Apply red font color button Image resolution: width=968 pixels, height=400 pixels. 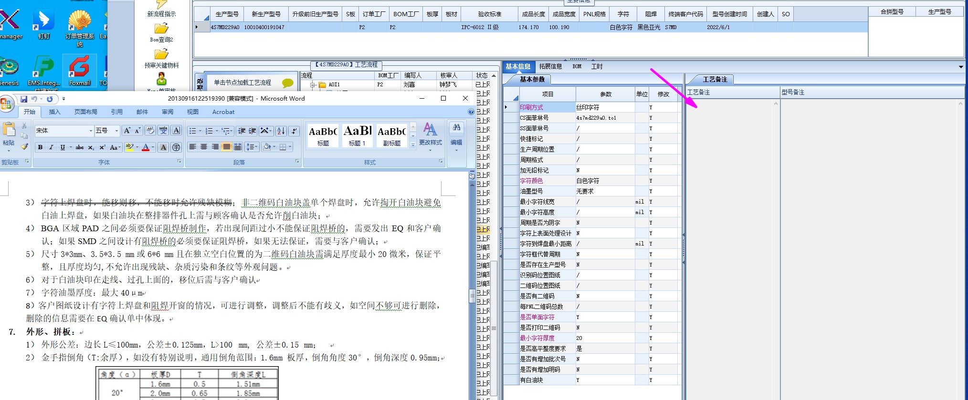(146, 147)
